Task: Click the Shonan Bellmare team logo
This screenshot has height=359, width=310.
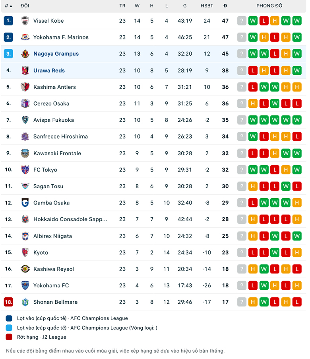Action: click(25, 302)
